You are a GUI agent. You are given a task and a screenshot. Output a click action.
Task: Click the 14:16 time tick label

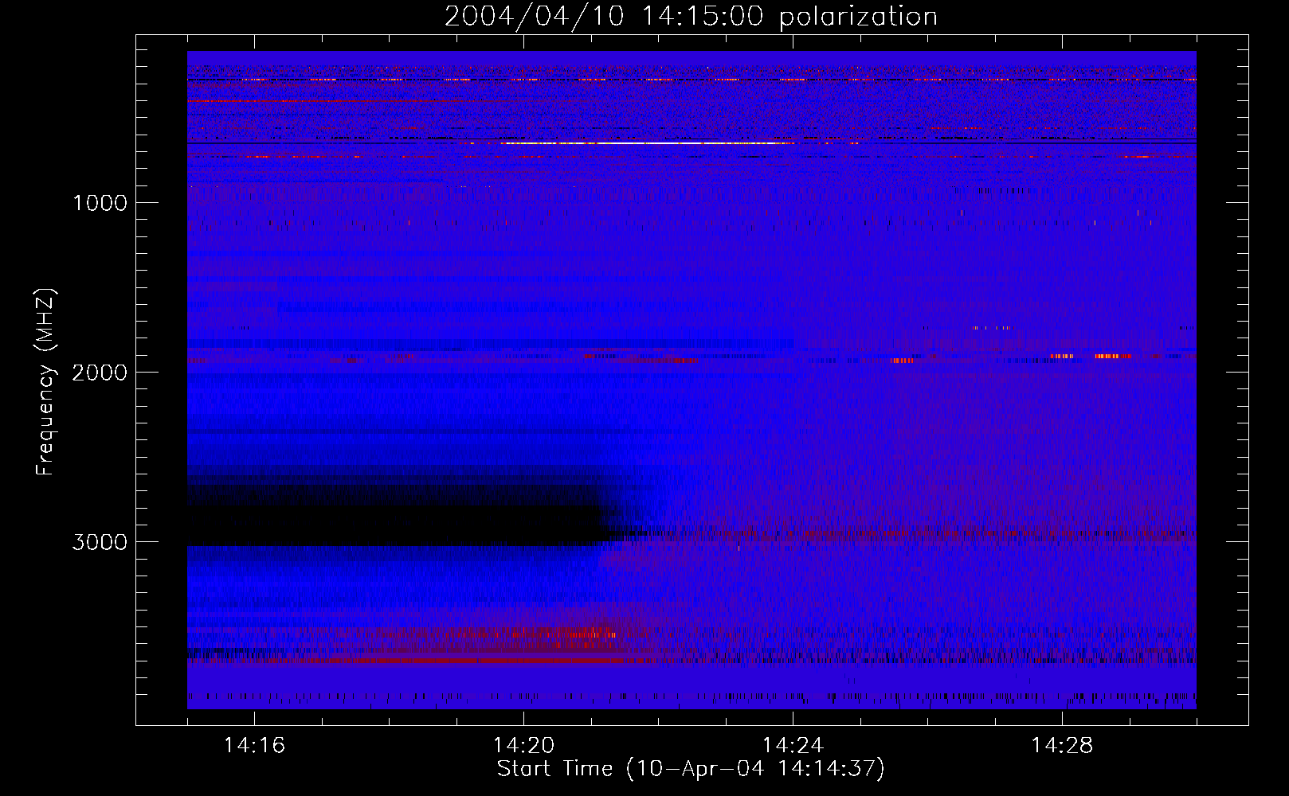[254, 745]
